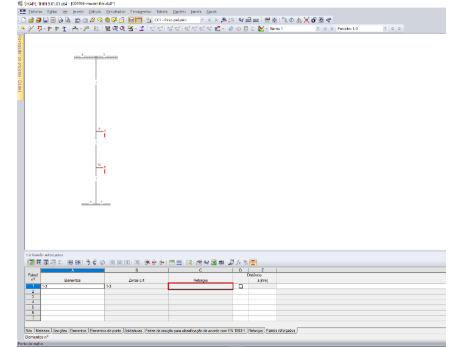Click the Redo arrow icon
The image size is (463, 347).
pos(85,20)
